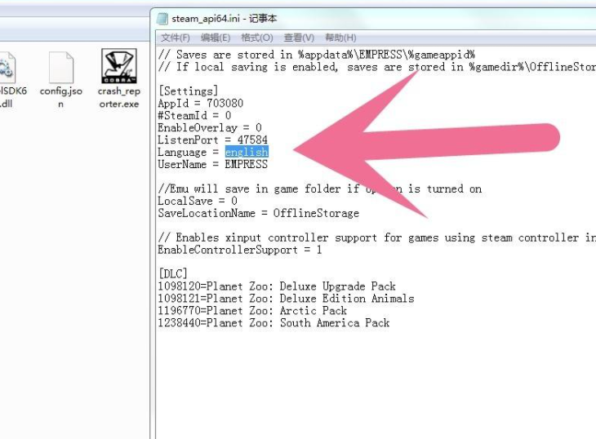Click the 'Deluxe Edition Animals' DLC line

click(x=286, y=298)
